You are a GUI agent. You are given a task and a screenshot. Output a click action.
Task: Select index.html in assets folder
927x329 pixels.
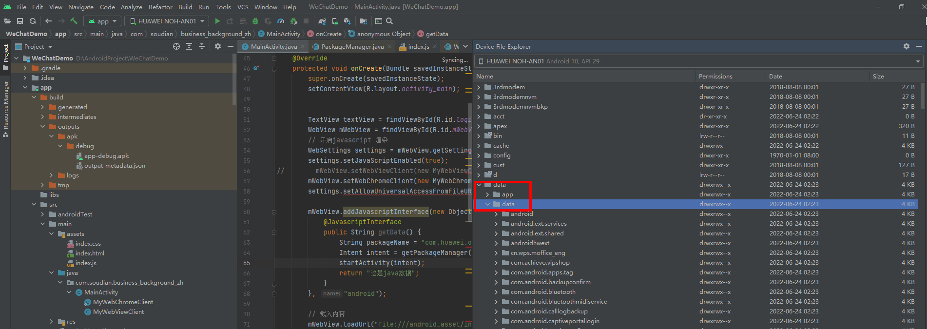90,253
